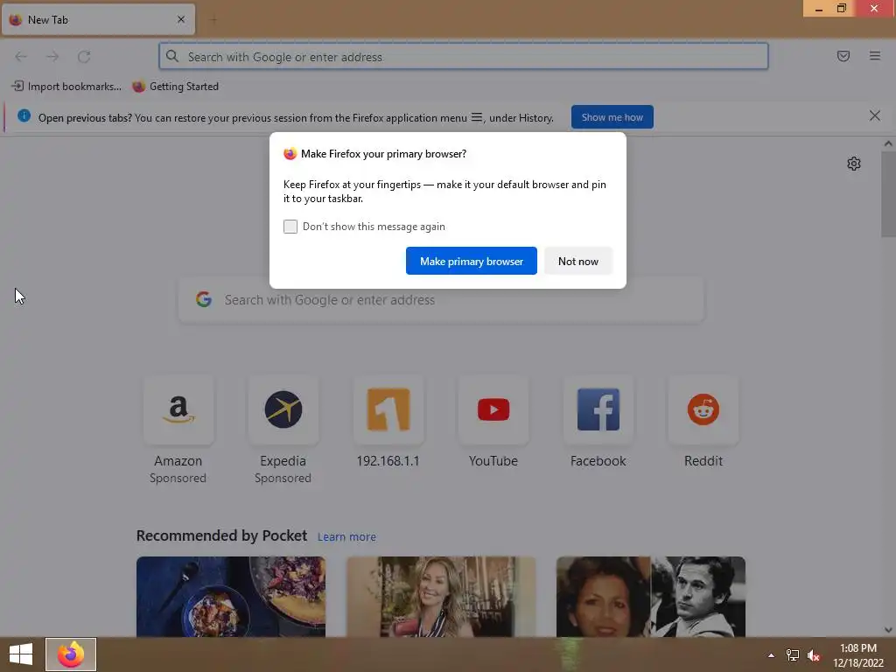
Task: Open the Pocket story with food dishes
Action: [x=231, y=597]
